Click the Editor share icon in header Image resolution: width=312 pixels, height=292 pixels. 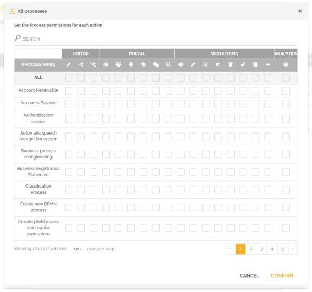pos(81,64)
